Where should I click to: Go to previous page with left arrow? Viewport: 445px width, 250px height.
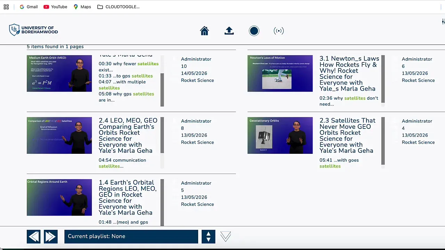click(x=34, y=236)
